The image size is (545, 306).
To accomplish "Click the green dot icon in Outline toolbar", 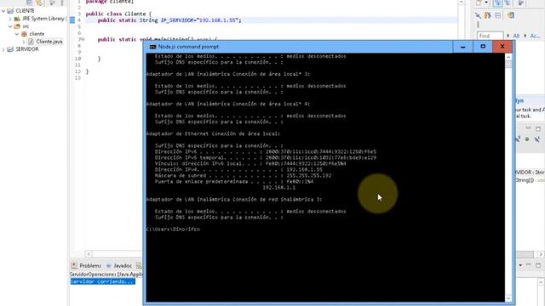I will coord(527,139).
